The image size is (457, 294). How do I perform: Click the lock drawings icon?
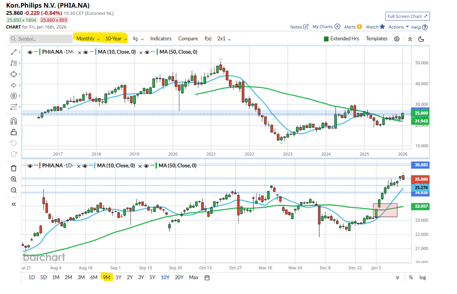tap(14, 132)
